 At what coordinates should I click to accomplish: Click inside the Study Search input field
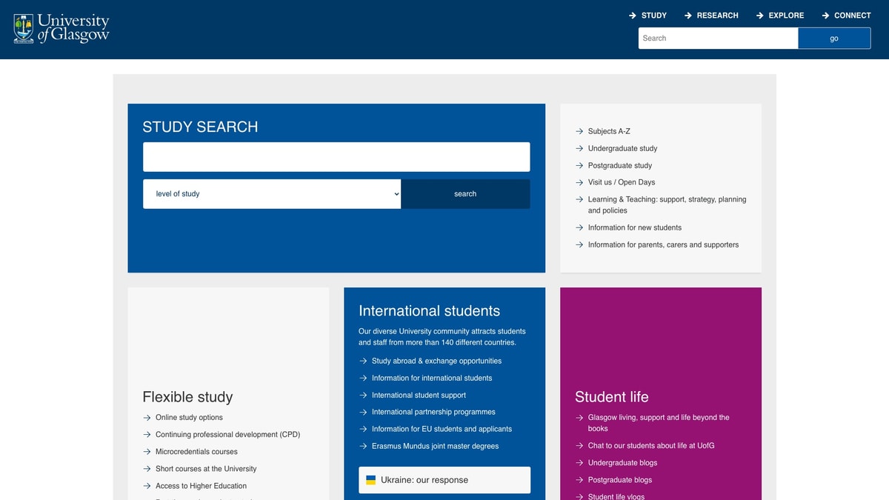[336, 156]
